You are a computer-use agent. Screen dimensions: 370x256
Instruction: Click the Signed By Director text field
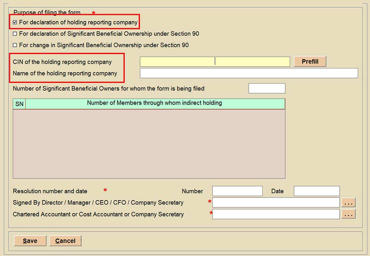276,203
